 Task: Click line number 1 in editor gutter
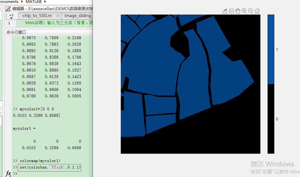click(9, 23)
